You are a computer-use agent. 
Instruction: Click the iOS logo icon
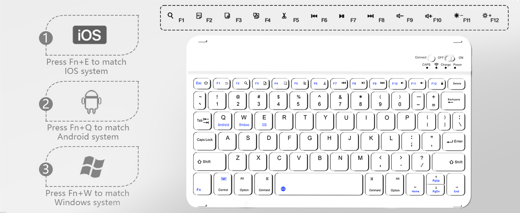pyautogui.click(x=89, y=35)
